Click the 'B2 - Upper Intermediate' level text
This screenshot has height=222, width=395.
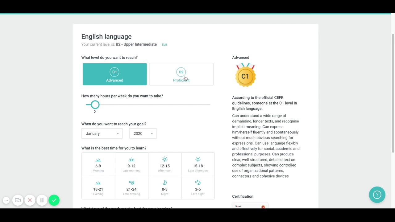pyautogui.click(x=136, y=44)
